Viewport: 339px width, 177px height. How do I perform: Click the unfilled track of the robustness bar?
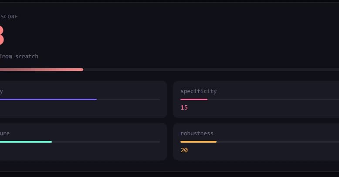(x=275, y=142)
